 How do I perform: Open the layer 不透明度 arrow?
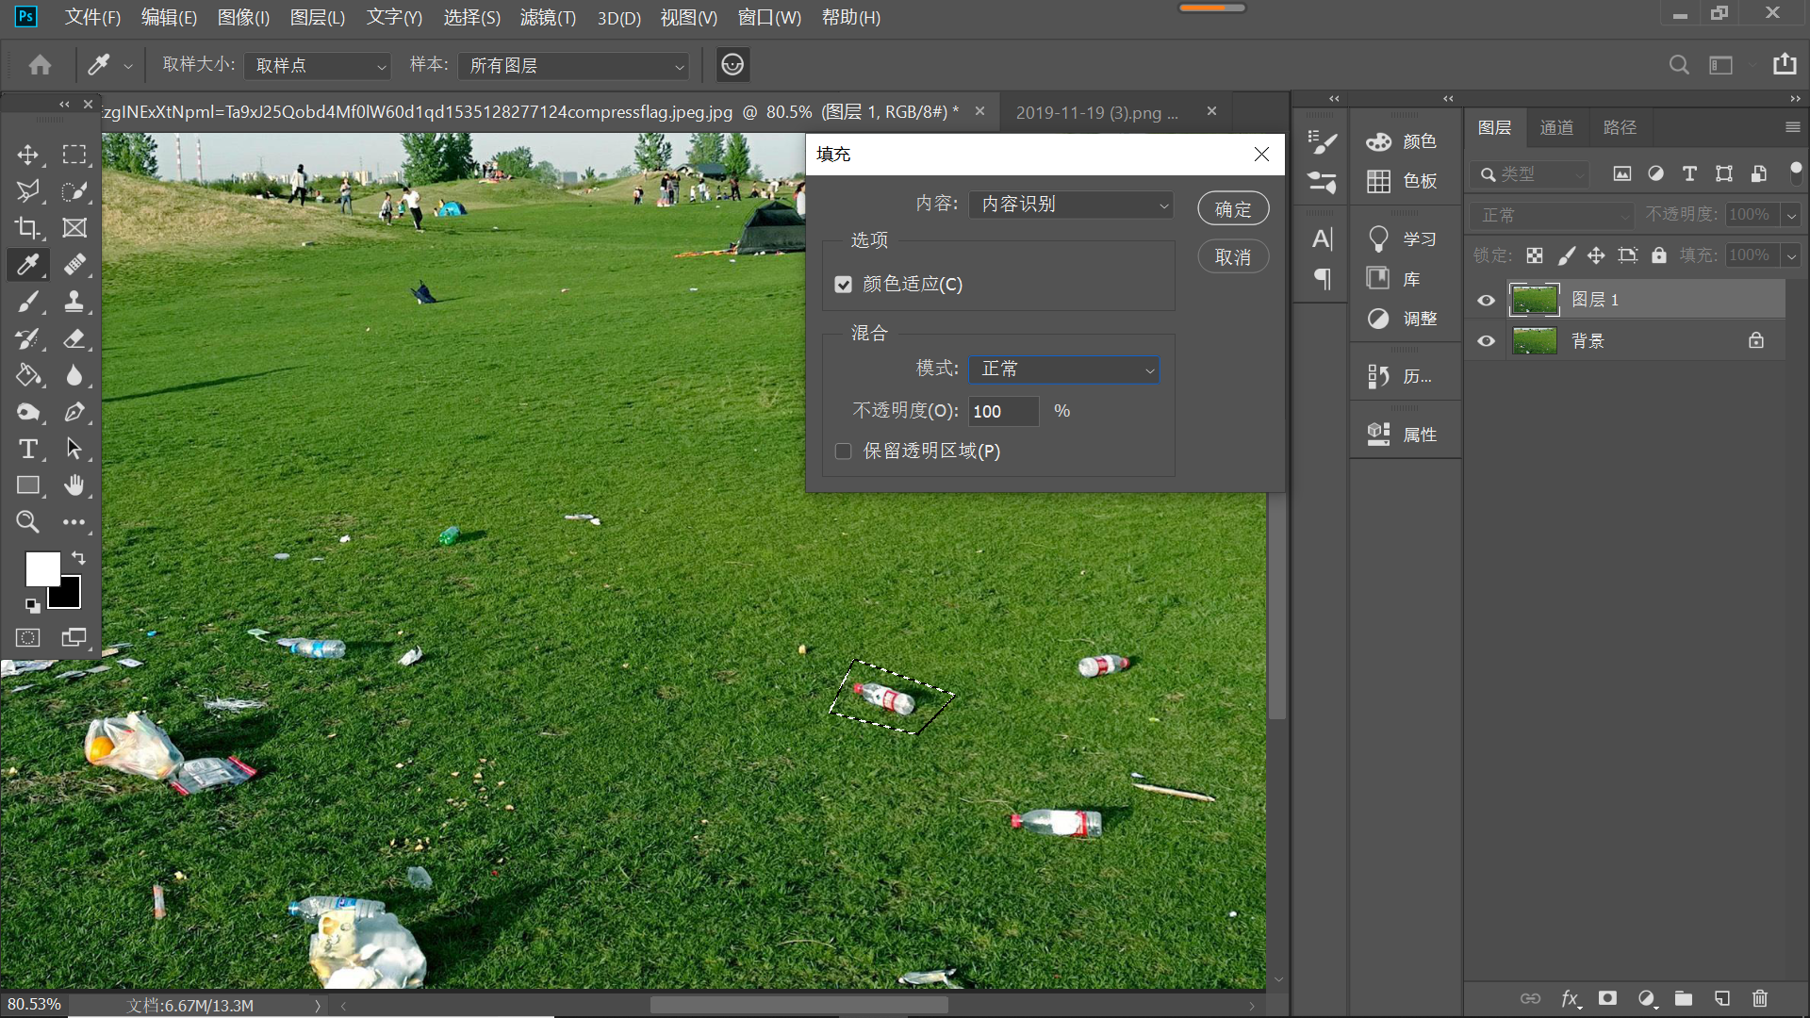(1792, 215)
